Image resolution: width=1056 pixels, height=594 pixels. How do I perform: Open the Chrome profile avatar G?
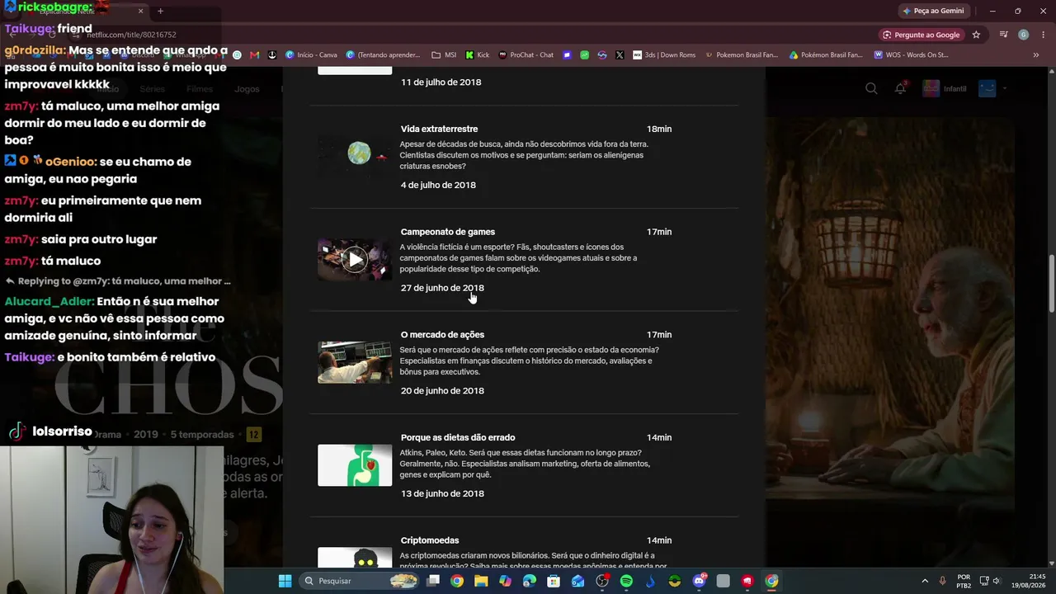point(1023,35)
